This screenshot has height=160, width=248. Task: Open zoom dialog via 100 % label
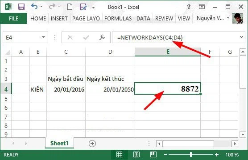pos(232,155)
